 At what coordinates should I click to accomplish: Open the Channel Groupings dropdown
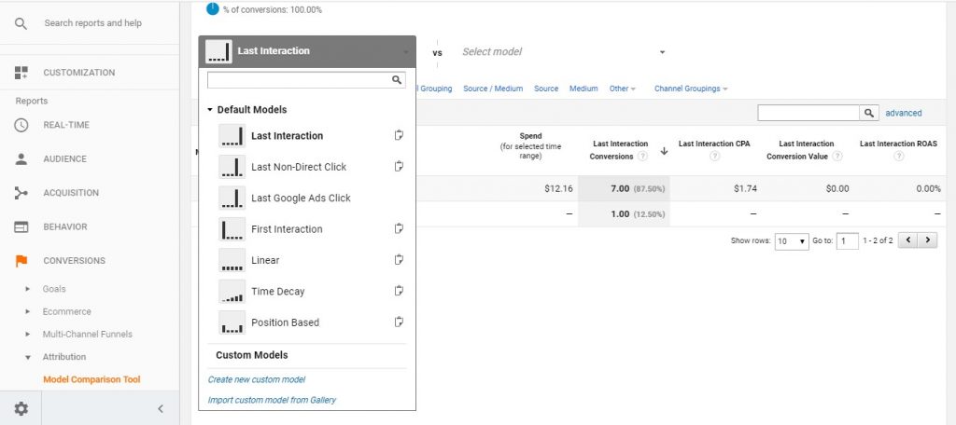(x=691, y=89)
